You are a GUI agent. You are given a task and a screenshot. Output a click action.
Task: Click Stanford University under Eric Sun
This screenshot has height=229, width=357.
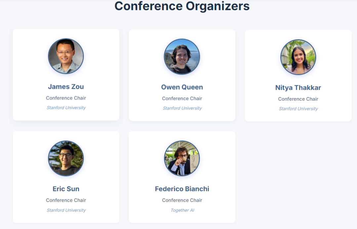66,210
